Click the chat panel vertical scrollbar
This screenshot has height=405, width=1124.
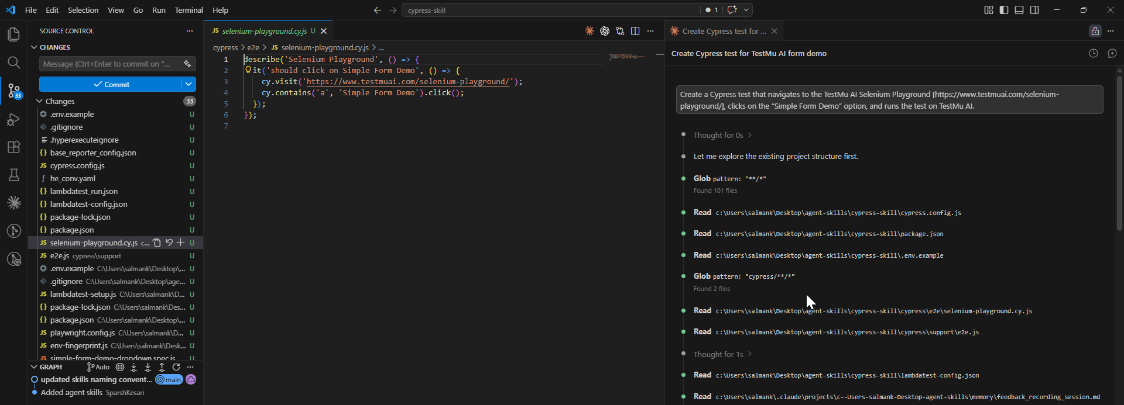(1119, 152)
